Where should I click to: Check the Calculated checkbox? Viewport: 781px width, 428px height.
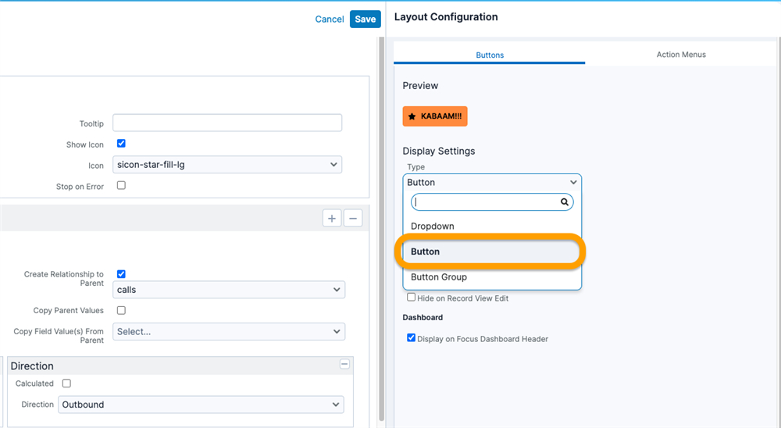pos(66,383)
